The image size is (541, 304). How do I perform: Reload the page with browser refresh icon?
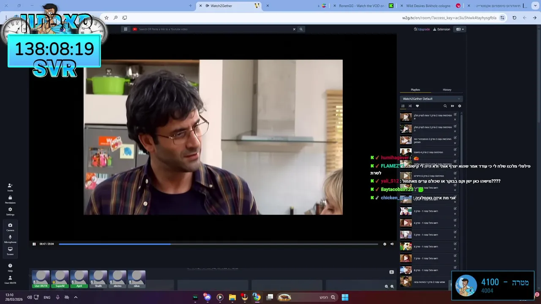click(514, 18)
